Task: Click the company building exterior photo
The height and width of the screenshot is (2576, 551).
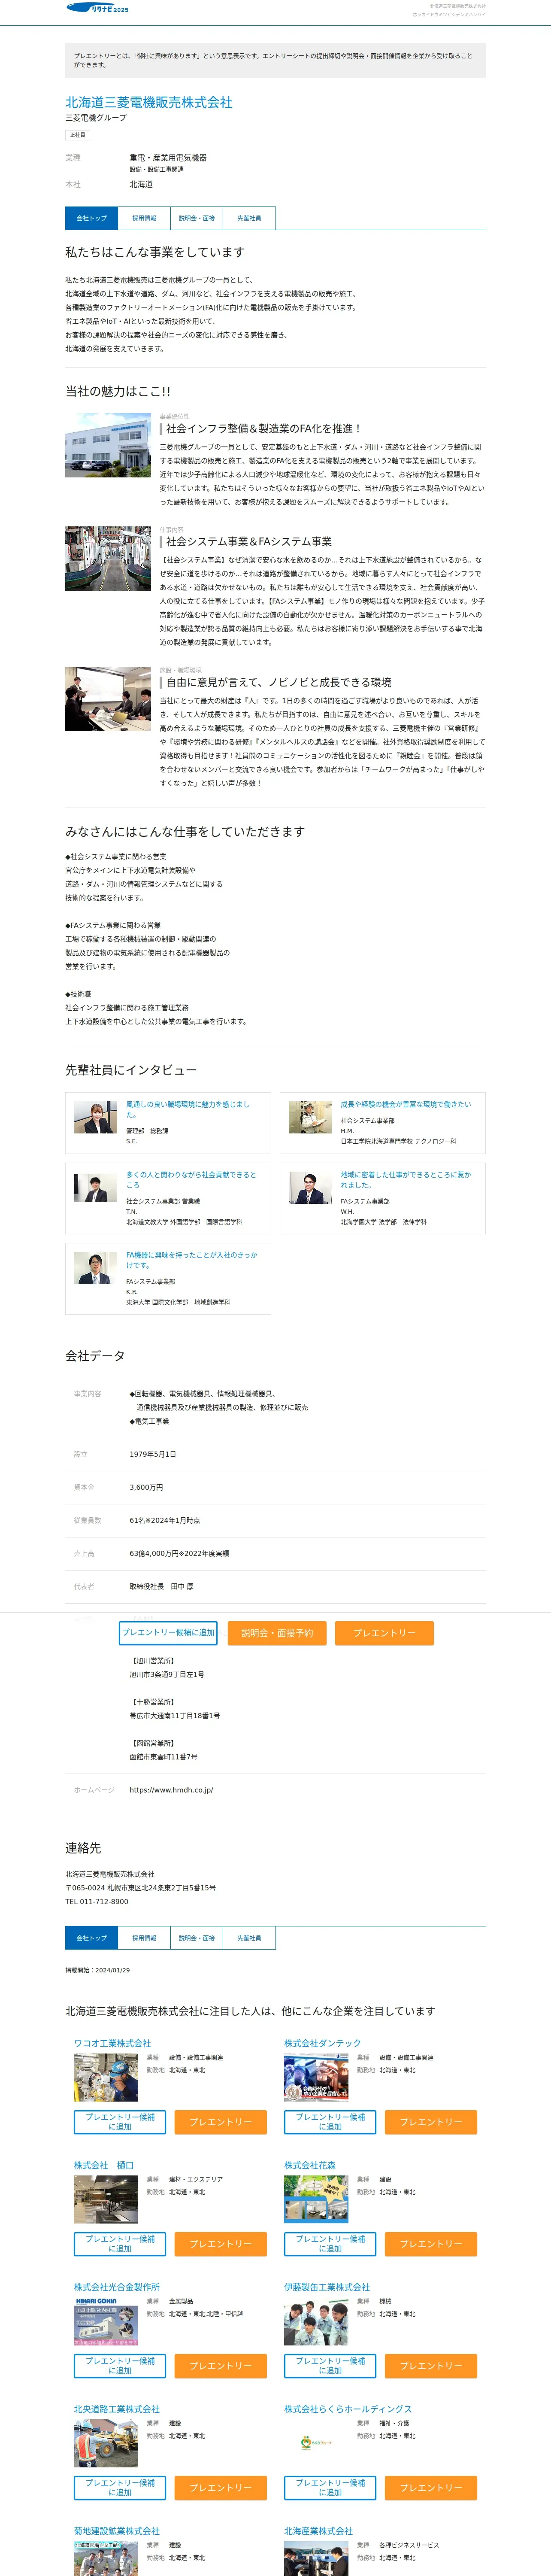Action: pos(108,445)
